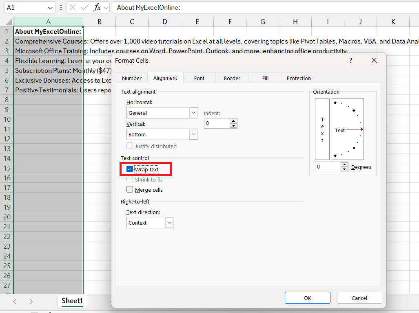419x313 pixels.
Task: Switch to the Number tab
Action: (132, 79)
